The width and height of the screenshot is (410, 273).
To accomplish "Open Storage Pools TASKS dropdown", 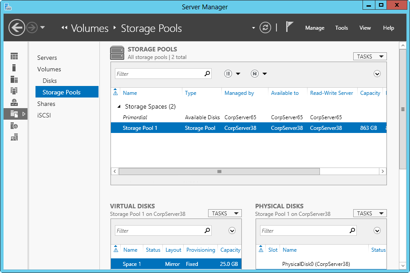I will (370, 56).
